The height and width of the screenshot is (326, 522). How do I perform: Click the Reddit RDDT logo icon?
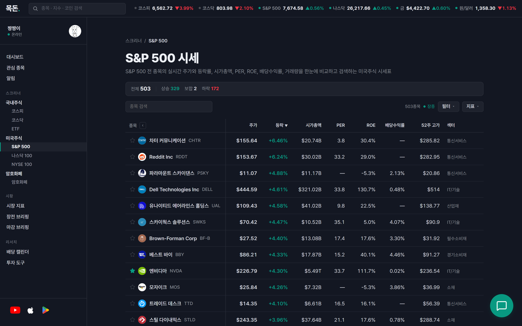pyautogui.click(x=142, y=157)
